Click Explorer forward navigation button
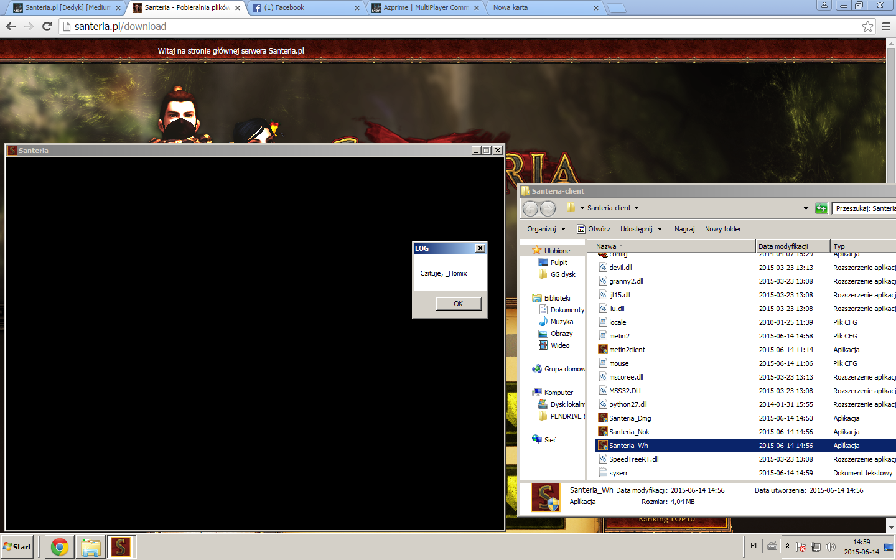 coord(548,208)
